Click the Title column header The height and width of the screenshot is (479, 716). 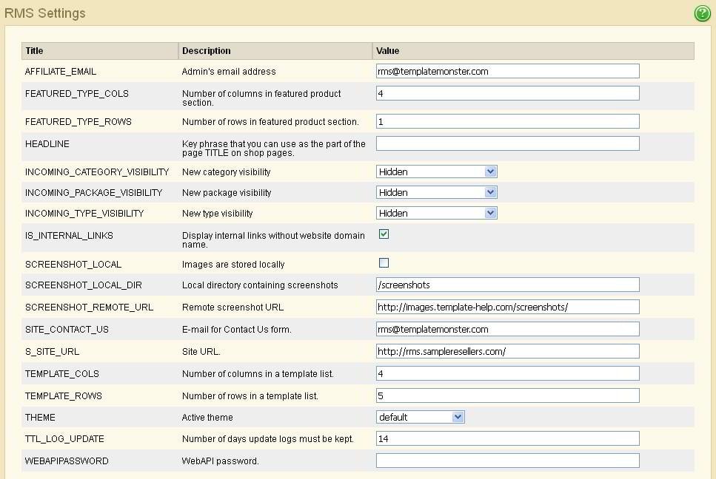coord(35,51)
